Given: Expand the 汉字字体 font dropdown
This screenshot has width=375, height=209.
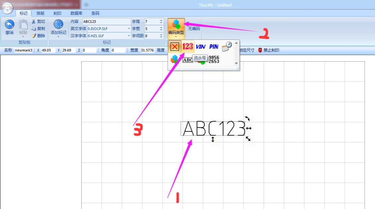Looking at the screenshot, I should tap(129, 36).
